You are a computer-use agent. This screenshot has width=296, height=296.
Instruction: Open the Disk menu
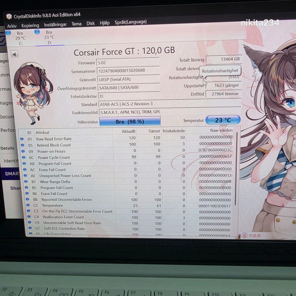pos(91,23)
